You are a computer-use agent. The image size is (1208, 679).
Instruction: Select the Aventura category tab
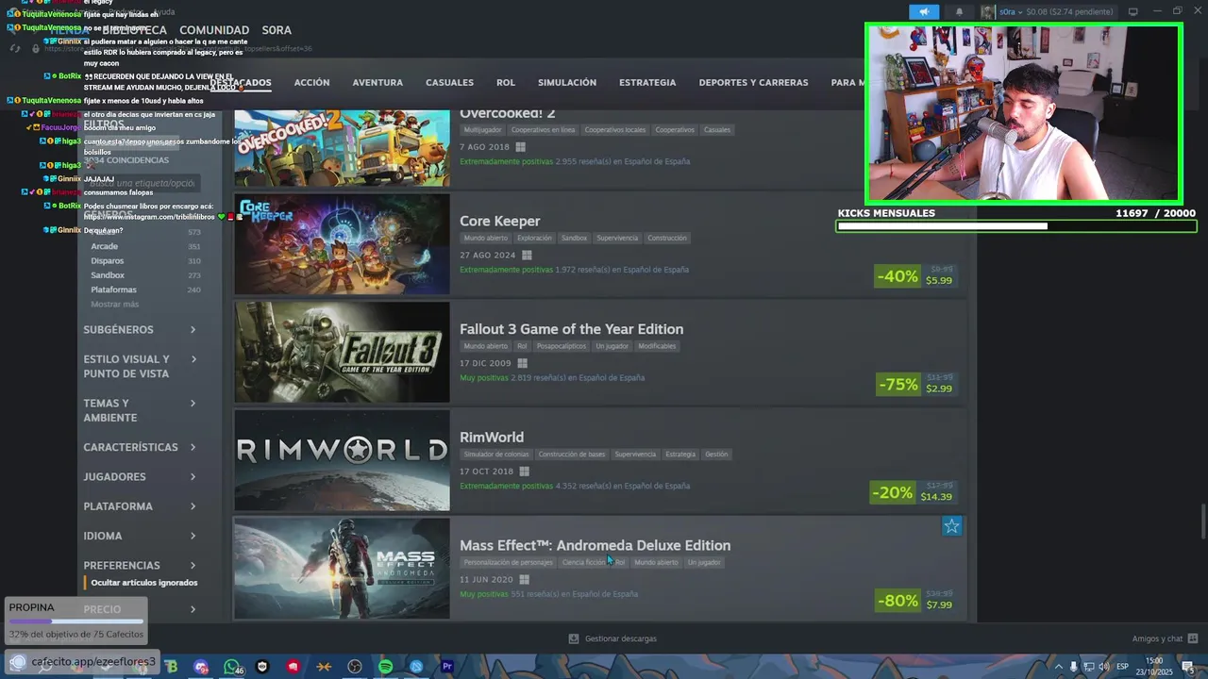(377, 83)
